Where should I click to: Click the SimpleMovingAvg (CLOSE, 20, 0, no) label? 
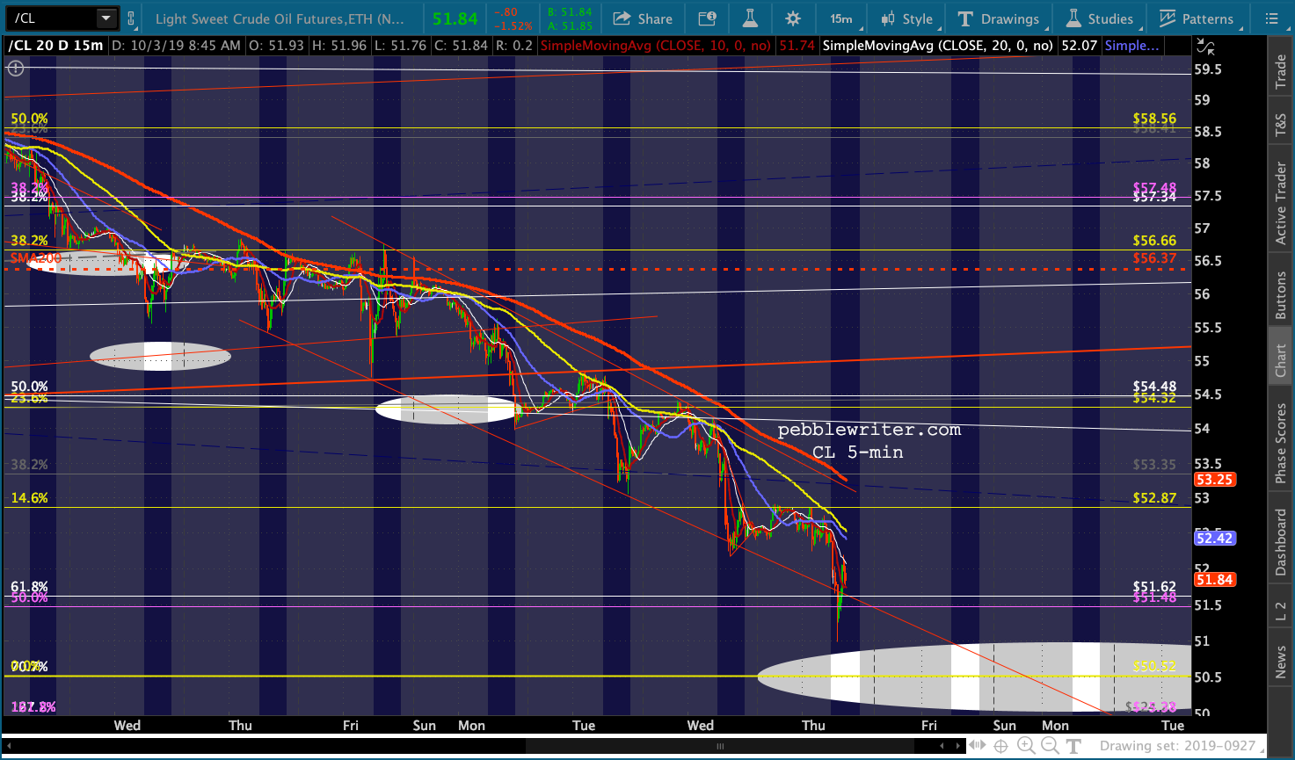point(937,46)
